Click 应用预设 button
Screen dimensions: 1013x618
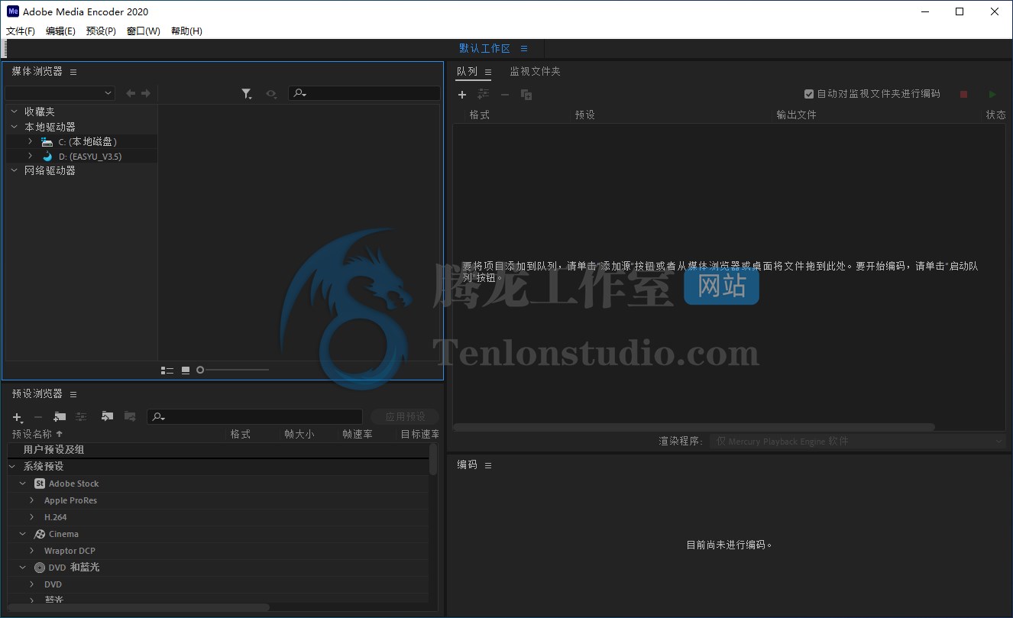405,416
